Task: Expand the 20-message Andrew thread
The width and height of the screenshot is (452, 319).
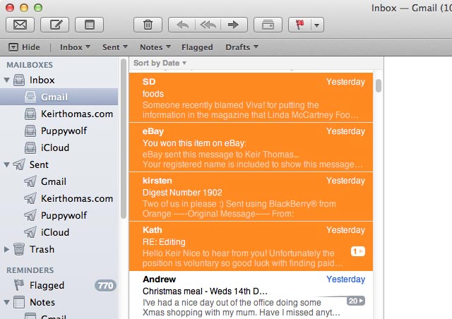Action: [355, 301]
